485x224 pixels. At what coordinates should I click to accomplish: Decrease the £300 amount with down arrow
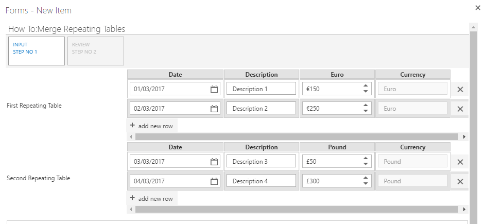[x=366, y=184]
